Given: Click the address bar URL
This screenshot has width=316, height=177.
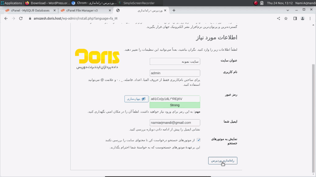Looking at the screenshot, I should [75, 18].
